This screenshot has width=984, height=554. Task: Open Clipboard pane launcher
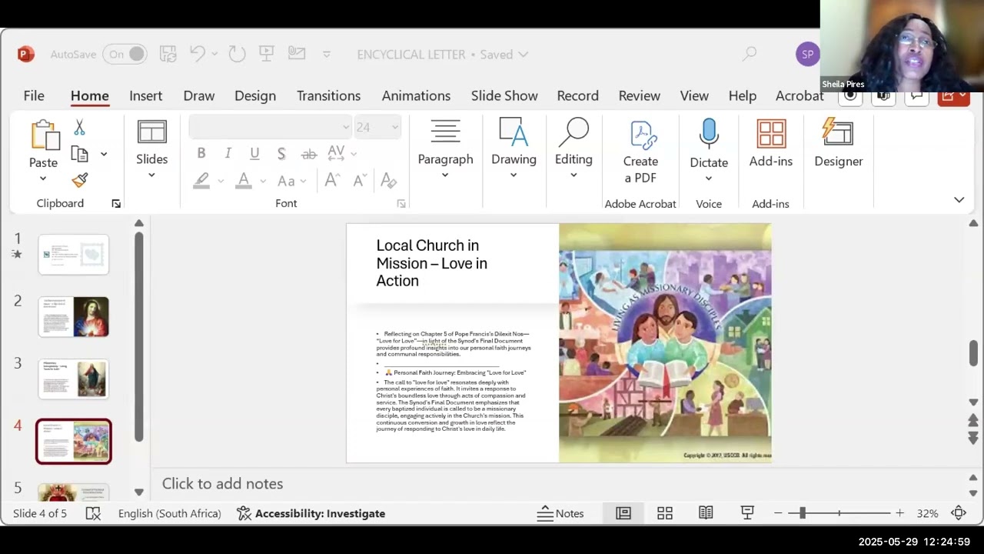click(x=116, y=204)
